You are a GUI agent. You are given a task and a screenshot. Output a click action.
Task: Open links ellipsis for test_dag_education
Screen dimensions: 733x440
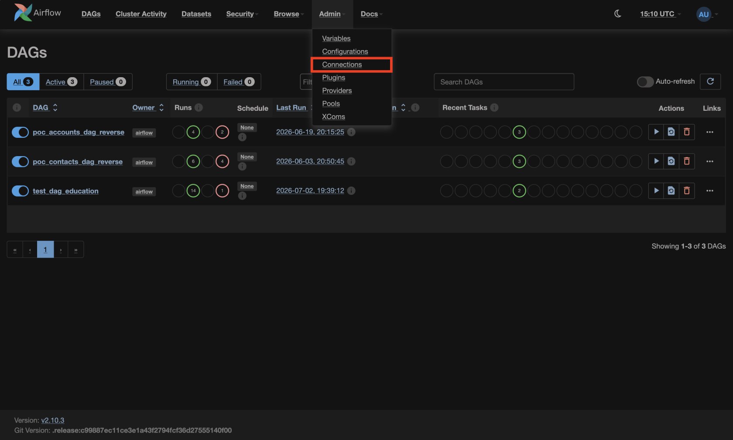coord(710,191)
